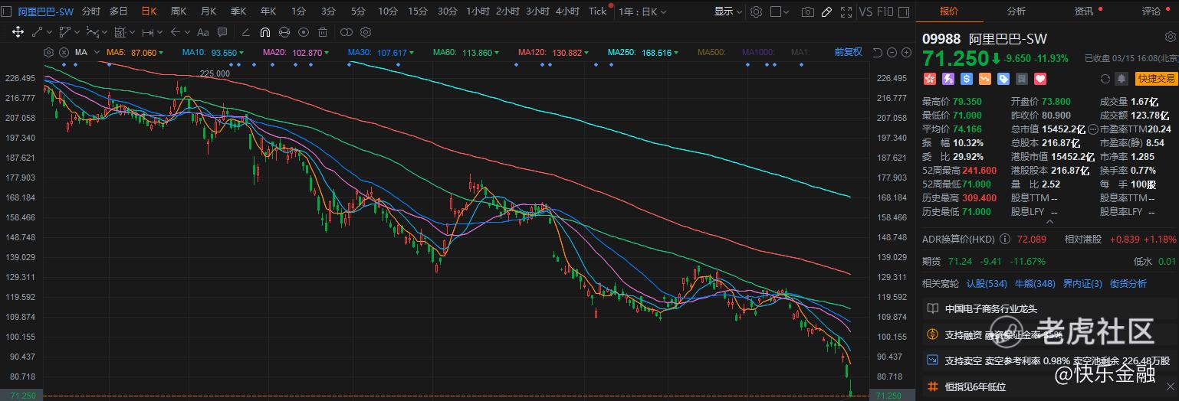Select the eraser tool in drawing toolbar
Screen dimensions: 1179x401
click(246, 32)
